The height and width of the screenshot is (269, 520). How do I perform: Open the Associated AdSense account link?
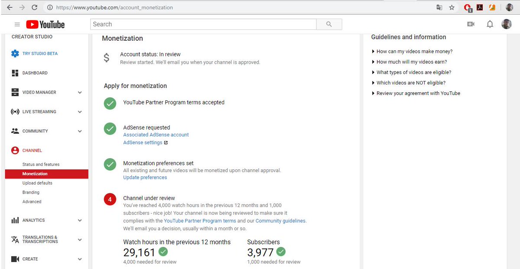point(156,135)
